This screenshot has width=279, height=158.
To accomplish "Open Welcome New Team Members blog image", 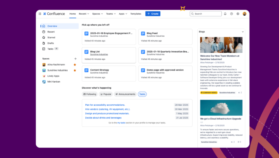I will (x=221, y=45).
